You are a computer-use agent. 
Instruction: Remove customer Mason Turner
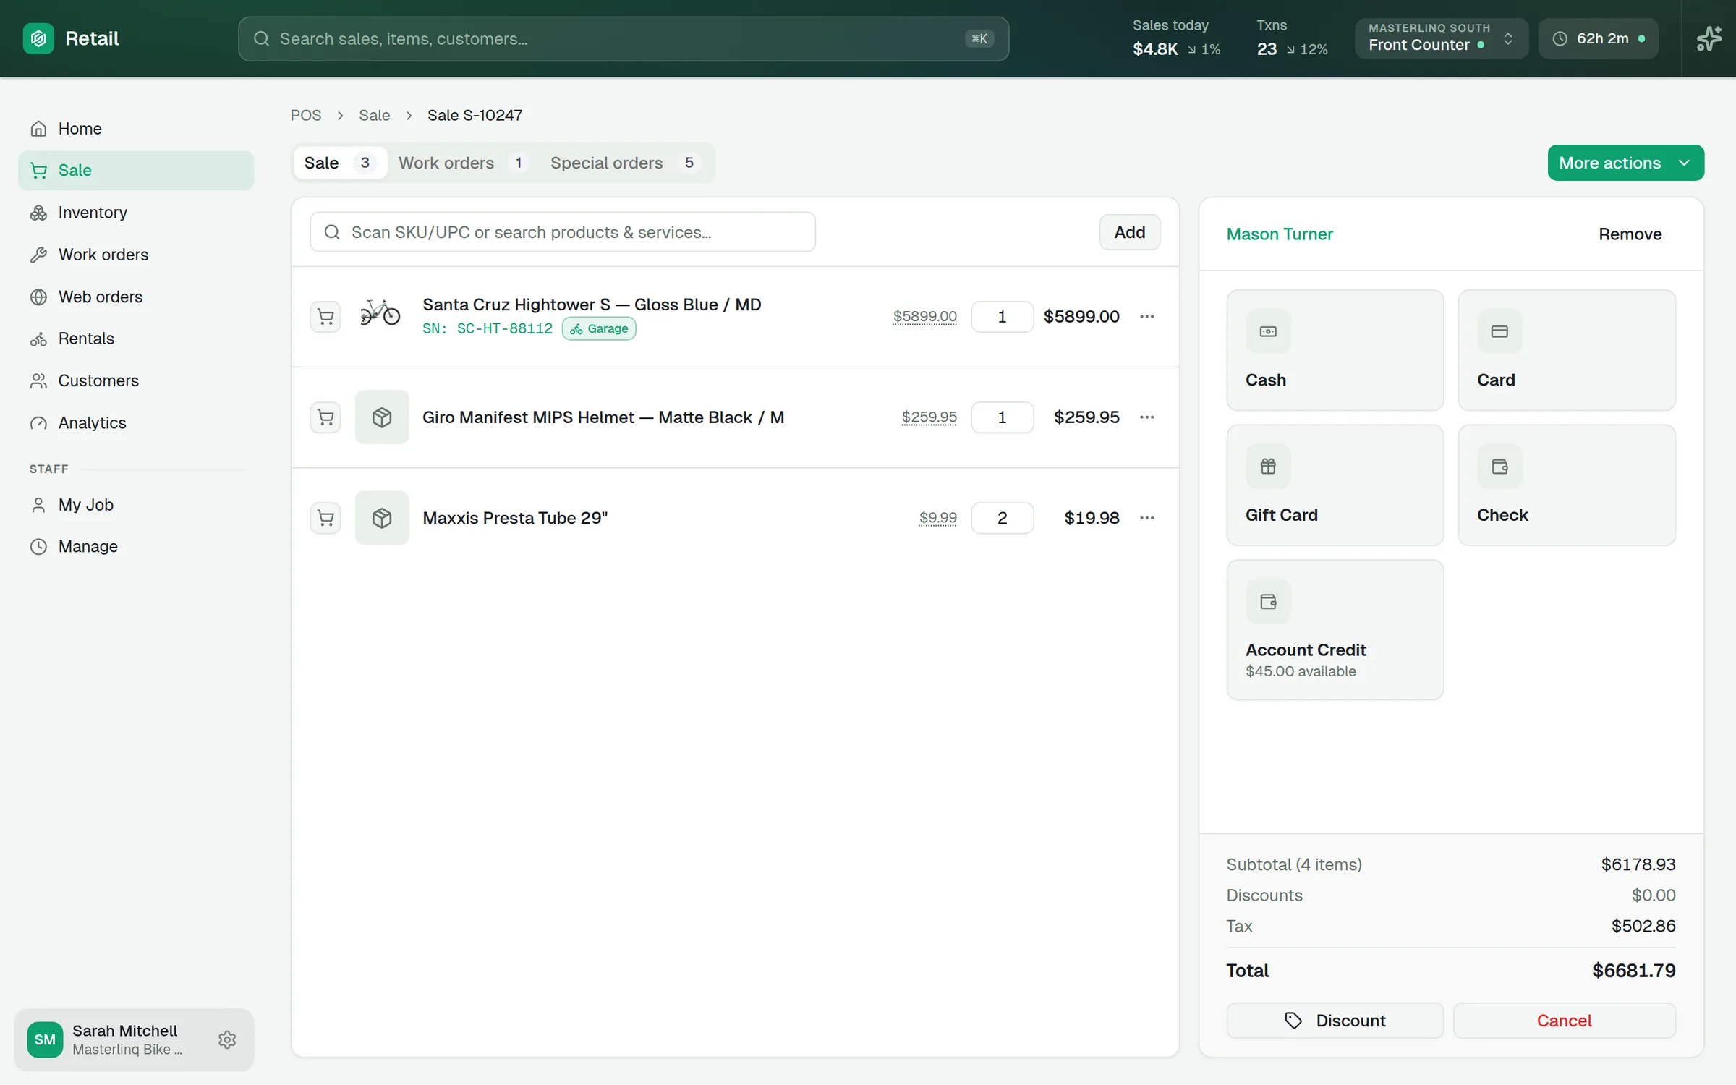1630,234
